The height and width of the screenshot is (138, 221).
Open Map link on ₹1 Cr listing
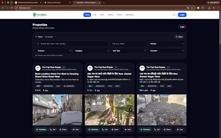pyautogui.click(x=98, y=91)
